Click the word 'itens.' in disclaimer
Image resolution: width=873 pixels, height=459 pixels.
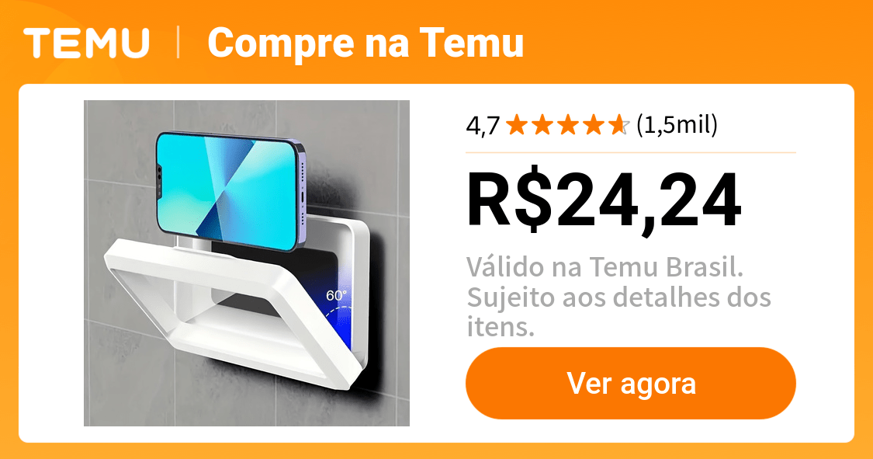501,327
